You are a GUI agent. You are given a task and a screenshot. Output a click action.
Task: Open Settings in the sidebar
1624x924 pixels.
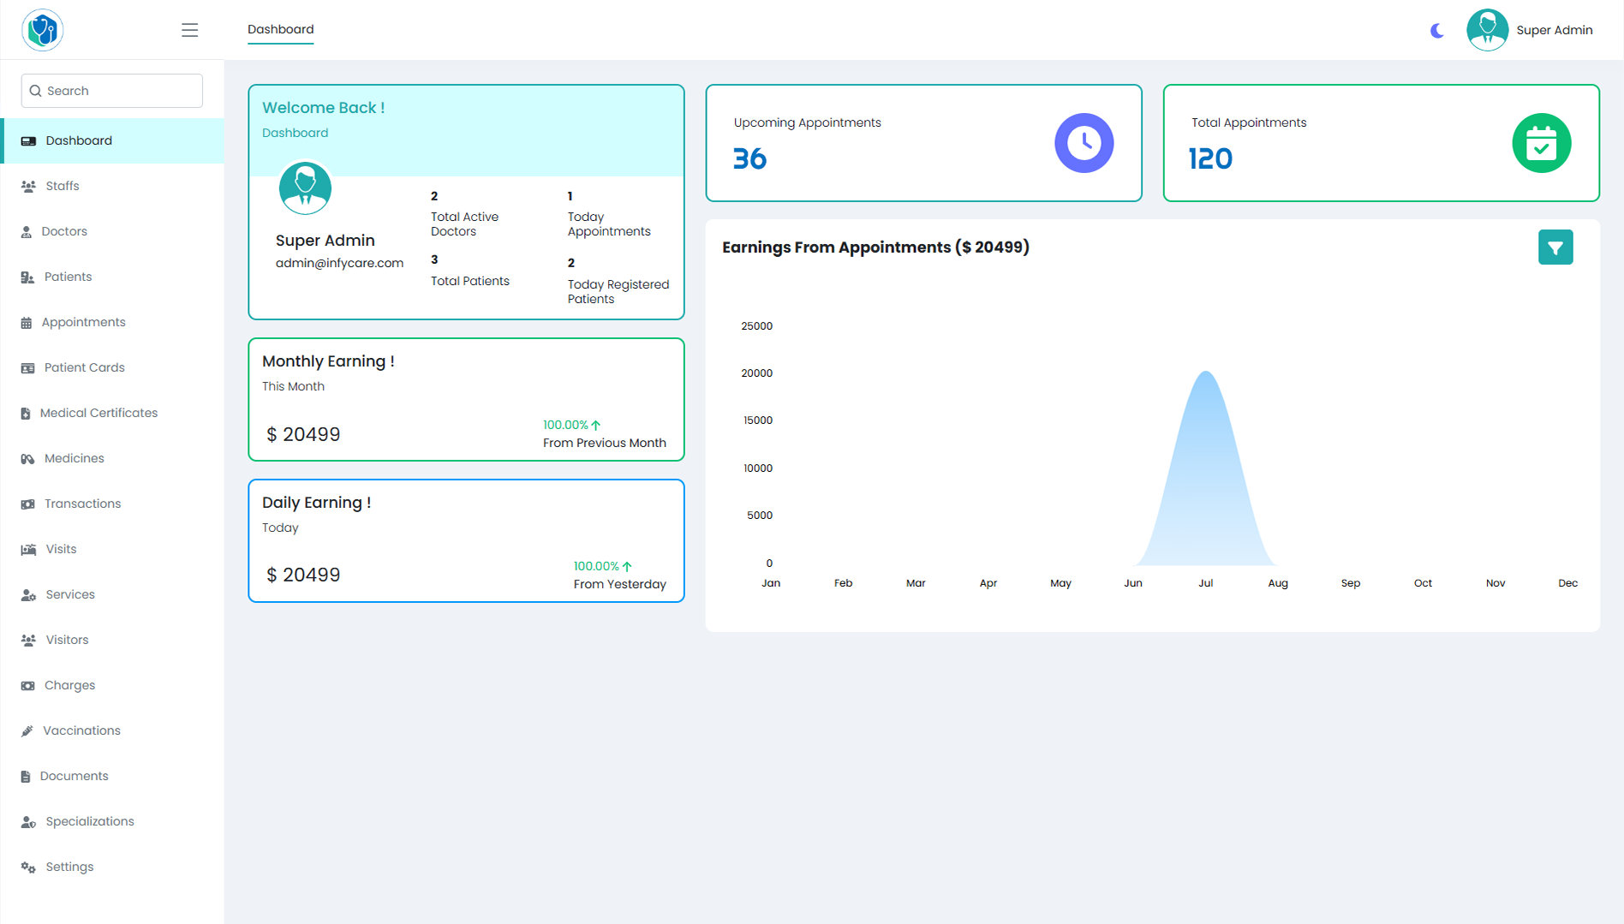pos(112,867)
